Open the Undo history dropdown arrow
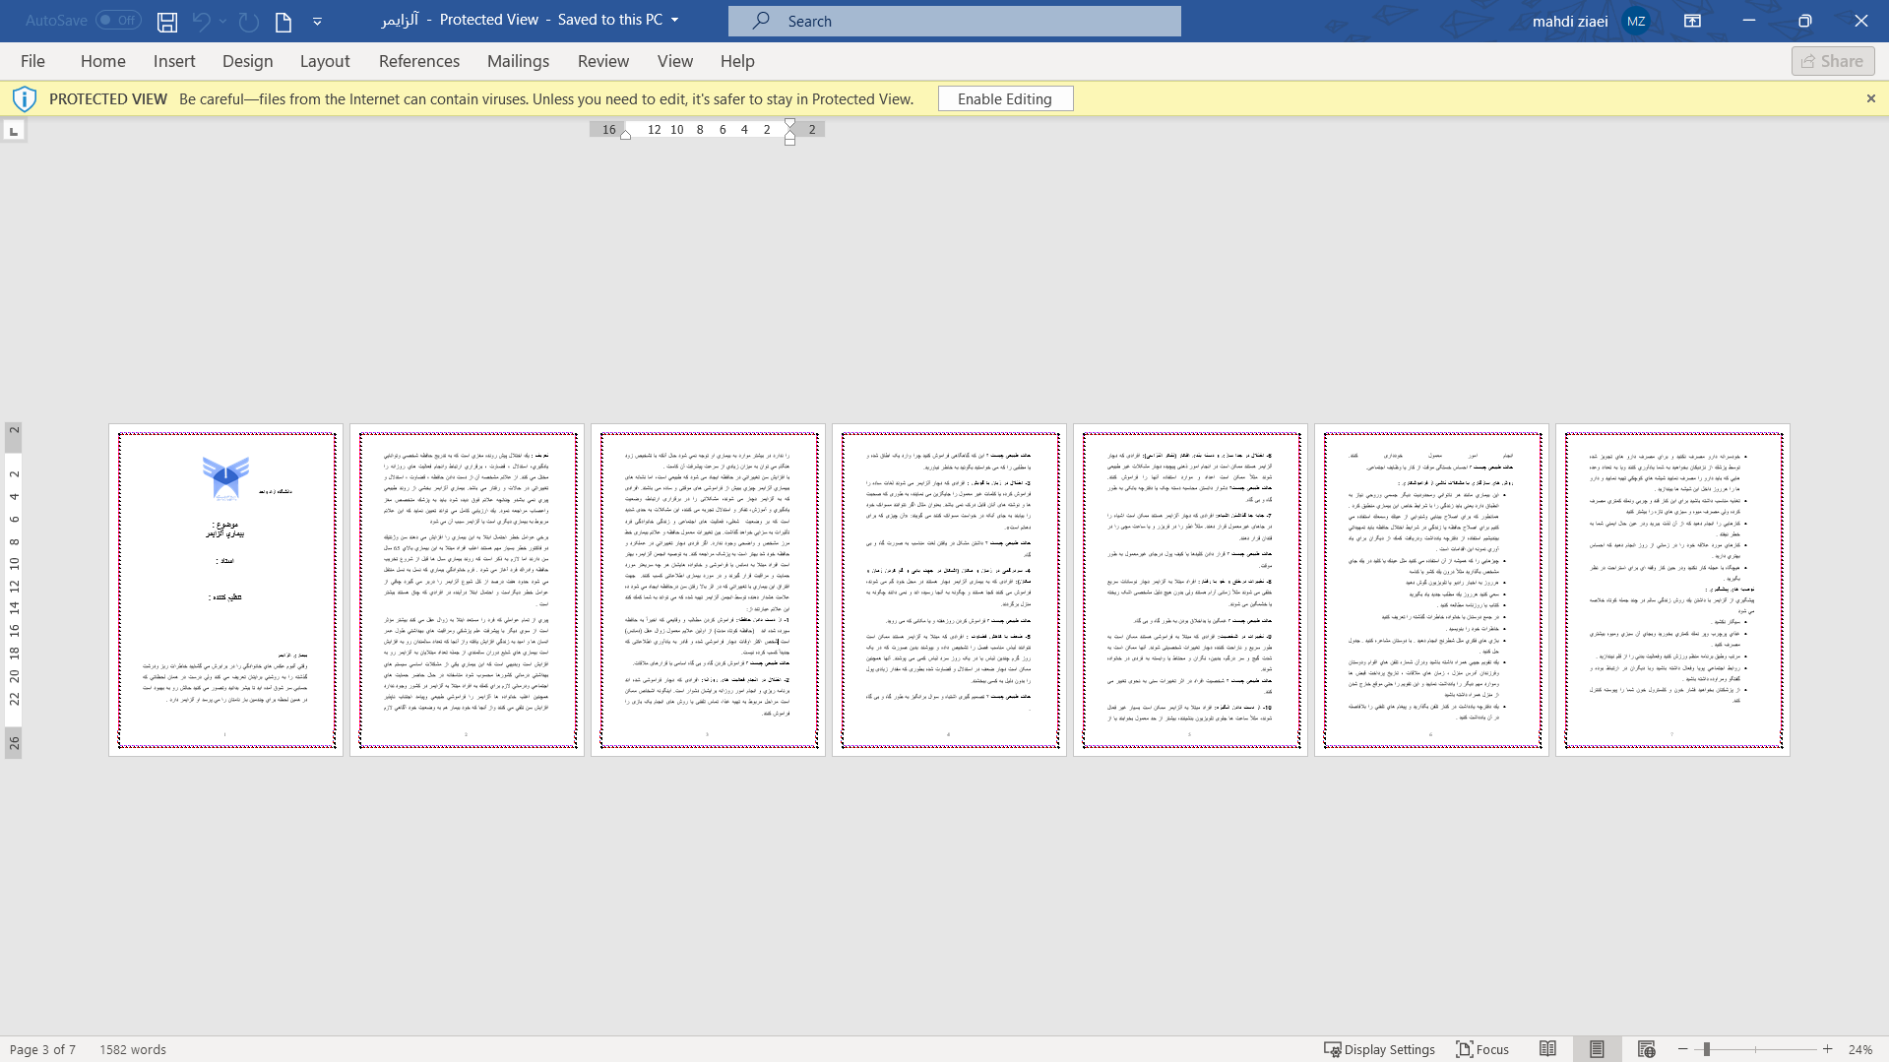Viewport: 1889px width, 1062px height. [x=223, y=21]
